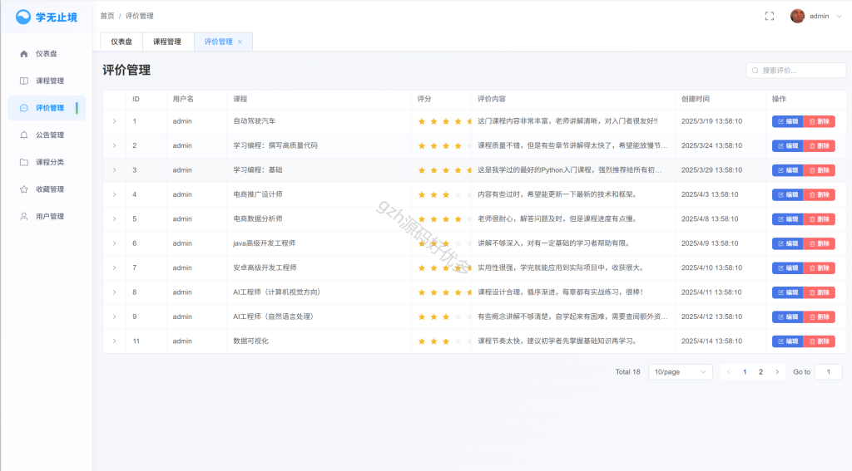Go to next page arrow
Screen dimensions: 852x471
pyautogui.click(x=777, y=371)
